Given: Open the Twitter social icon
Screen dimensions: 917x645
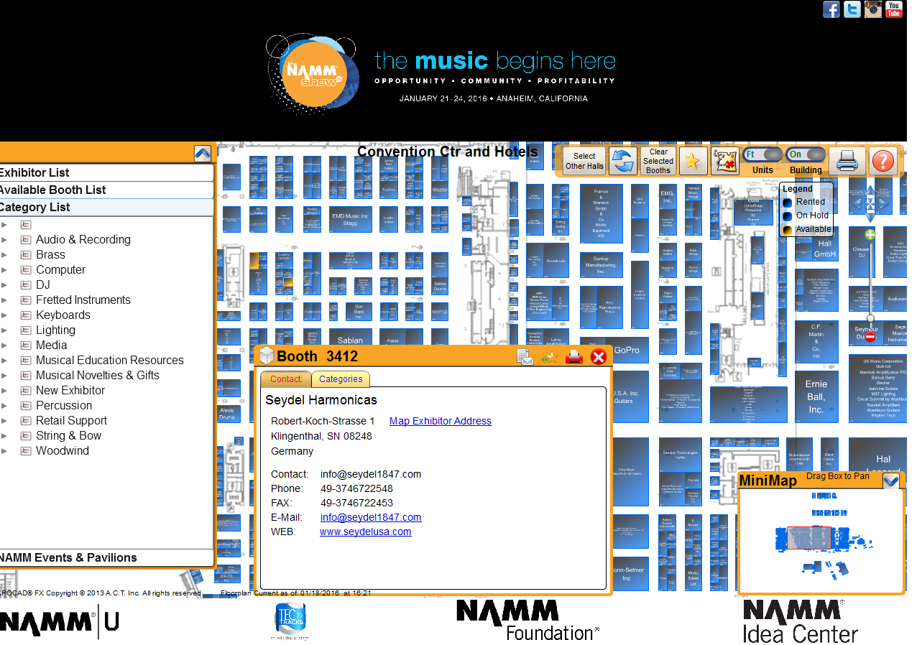Looking at the screenshot, I should click(852, 9).
